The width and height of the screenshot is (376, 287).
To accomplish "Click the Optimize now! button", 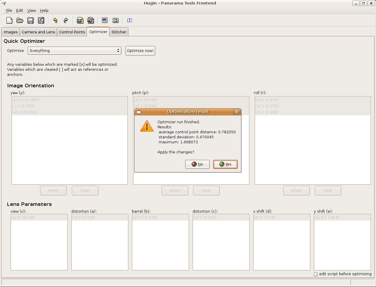I will point(140,51).
